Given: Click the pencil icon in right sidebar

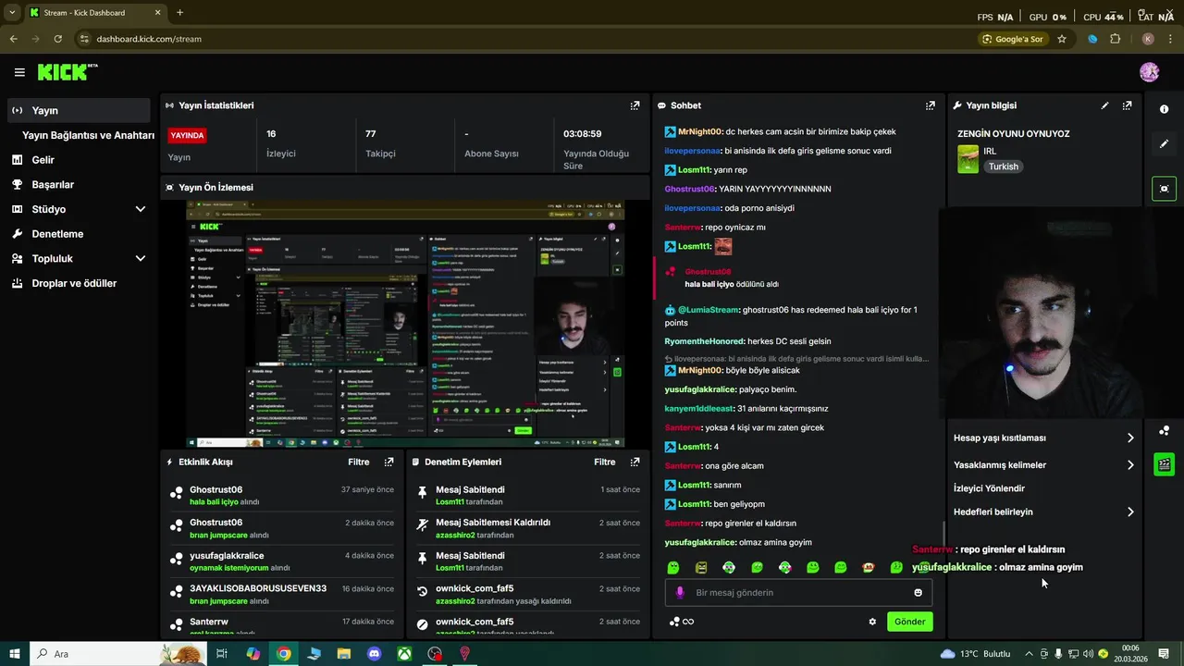Looking at the screenshot, I should [x=1164, y=144].
